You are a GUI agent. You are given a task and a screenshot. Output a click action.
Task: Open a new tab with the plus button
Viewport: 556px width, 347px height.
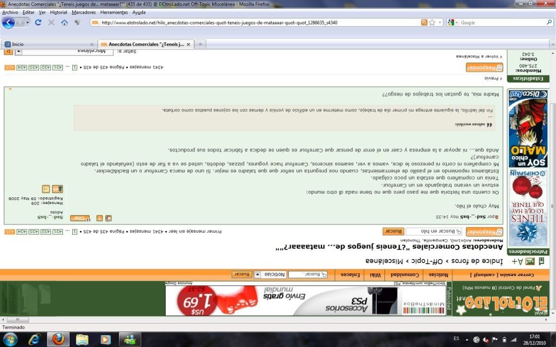click(x=200, y=44)
